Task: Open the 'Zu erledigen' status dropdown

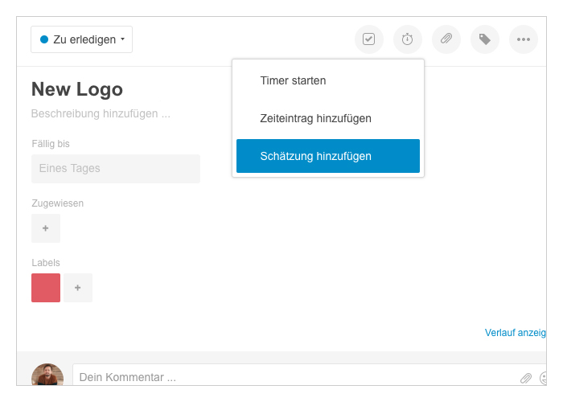Action: (81, 39)
